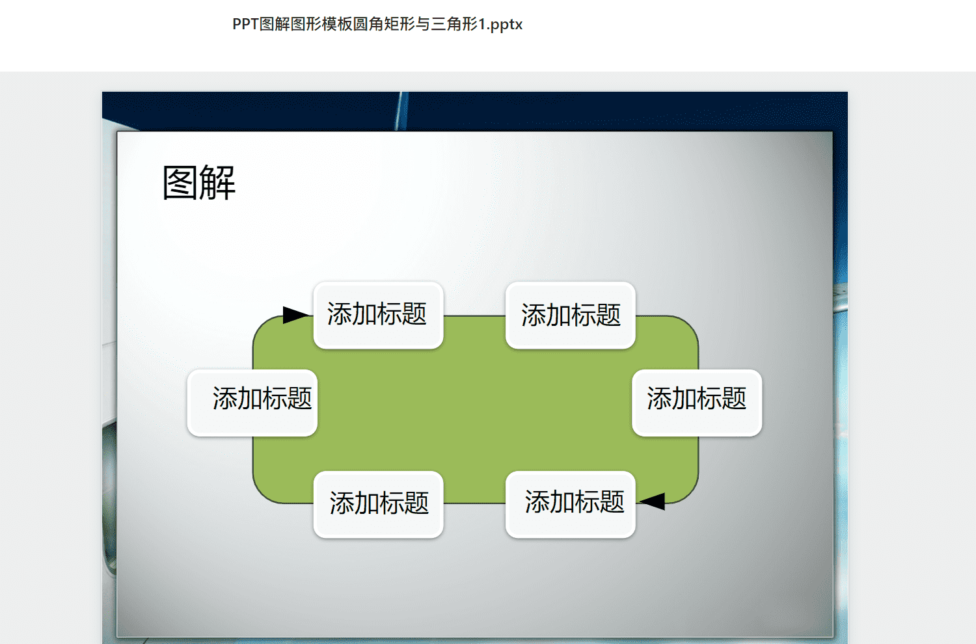
Task: Select the bottom-left 添加标题 box
Action: click(378, 504)
